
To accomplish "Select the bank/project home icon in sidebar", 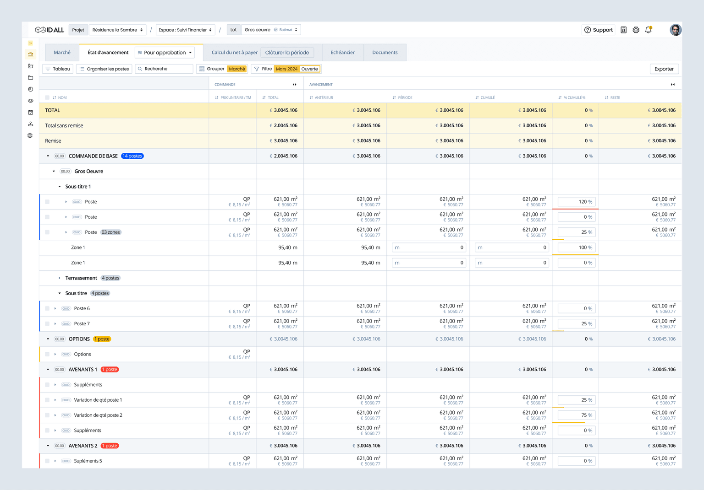I will (30, 54).
